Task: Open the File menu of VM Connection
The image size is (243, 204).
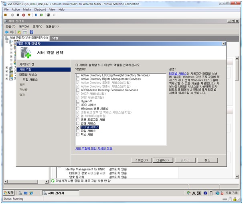Action: pos(6,10)
